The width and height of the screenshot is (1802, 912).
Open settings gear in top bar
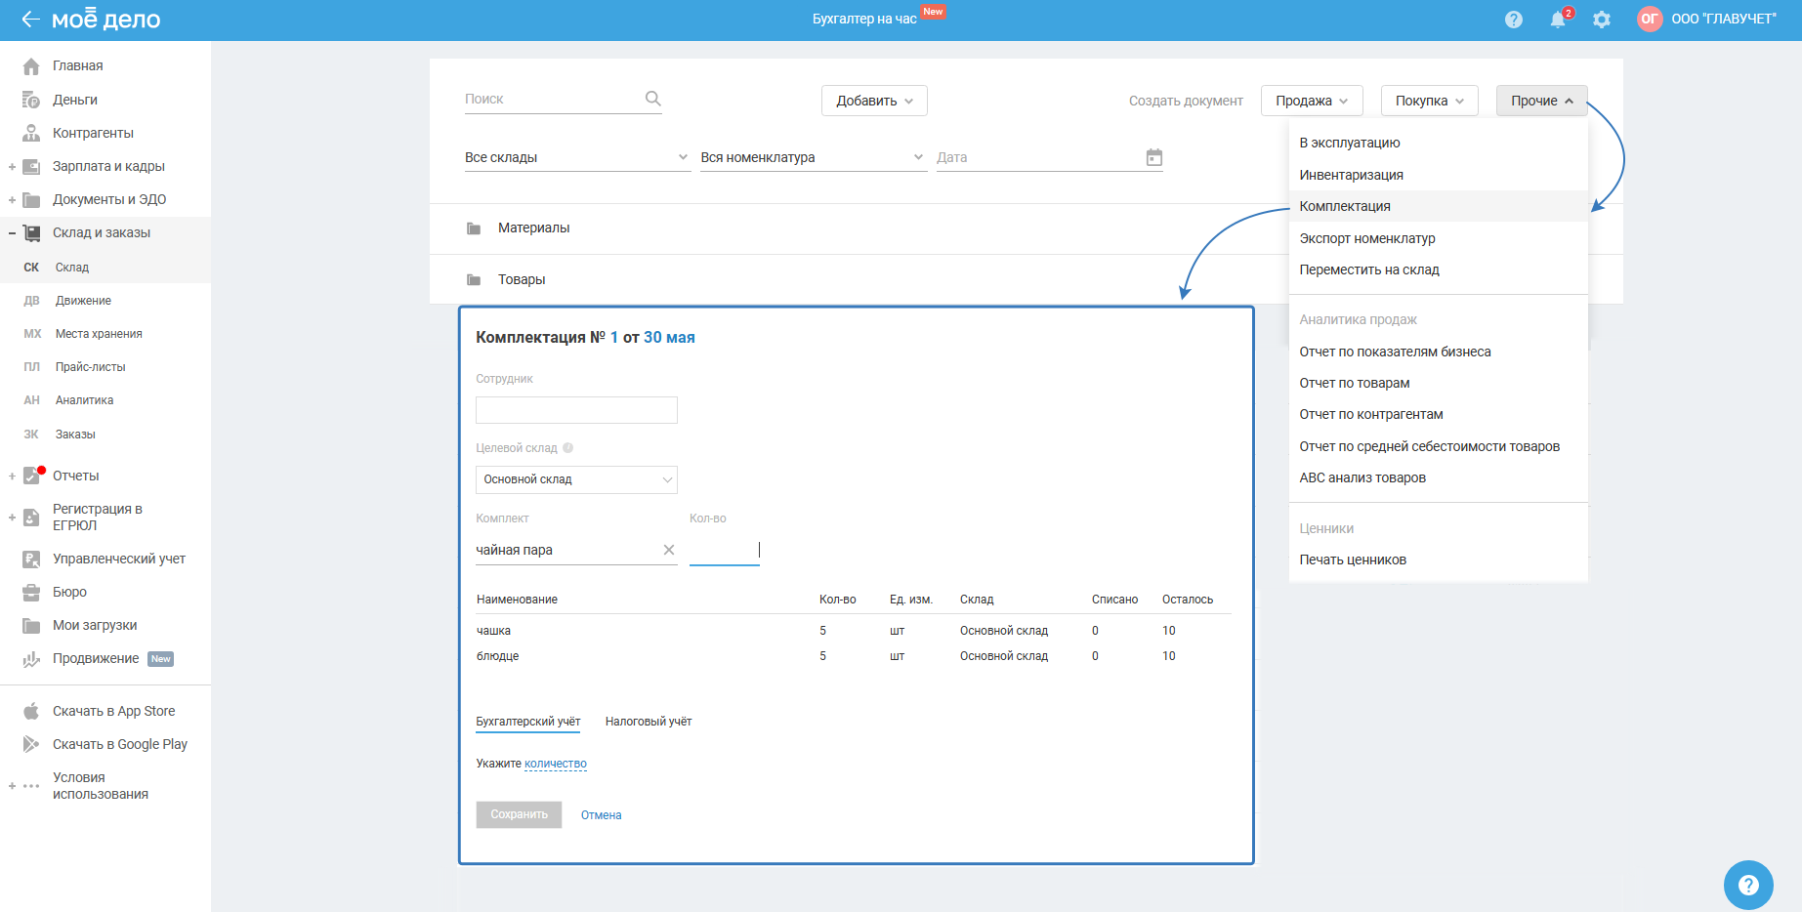(1602, 20)
